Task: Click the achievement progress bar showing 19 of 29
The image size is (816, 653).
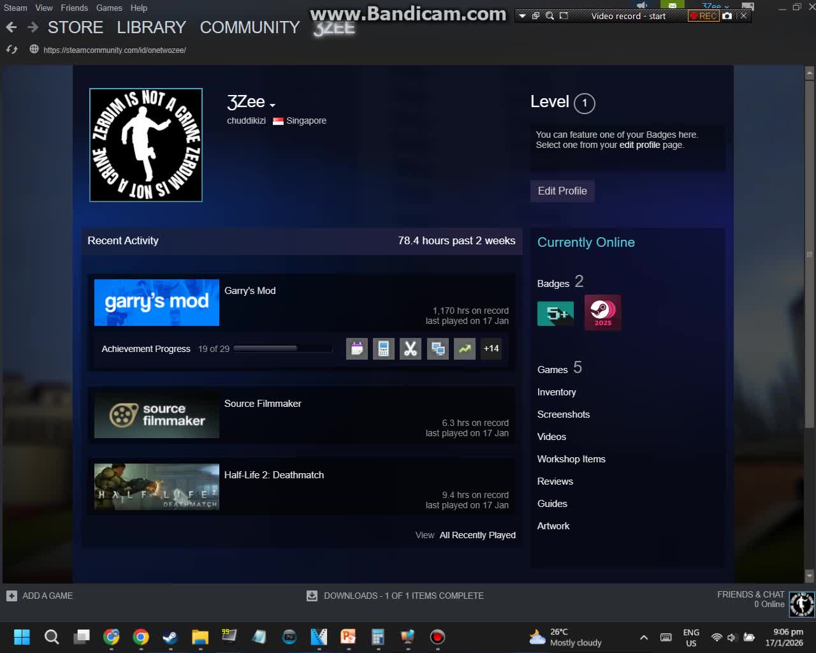Action: (283, 348)
